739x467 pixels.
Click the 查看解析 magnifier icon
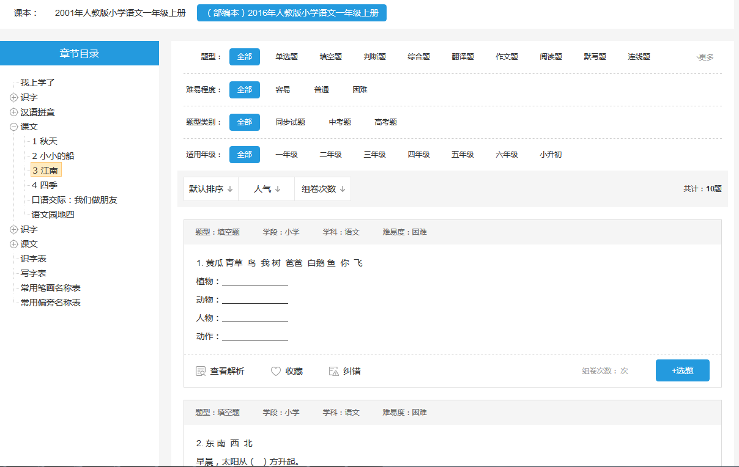pyautogui.click(x=201, y=371)
